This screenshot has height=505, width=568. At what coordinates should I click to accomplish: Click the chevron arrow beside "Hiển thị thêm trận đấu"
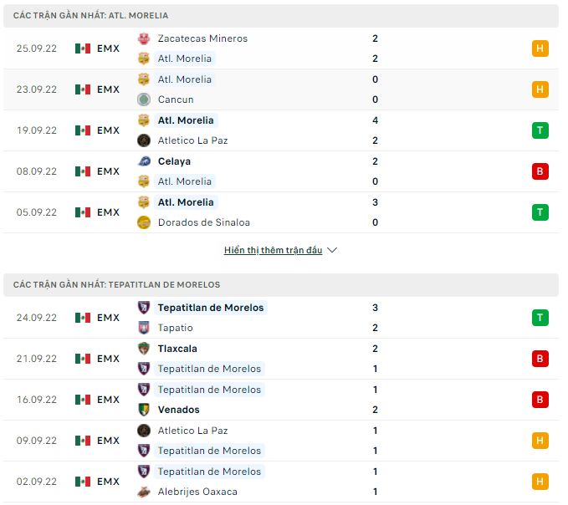coord(332,250)
